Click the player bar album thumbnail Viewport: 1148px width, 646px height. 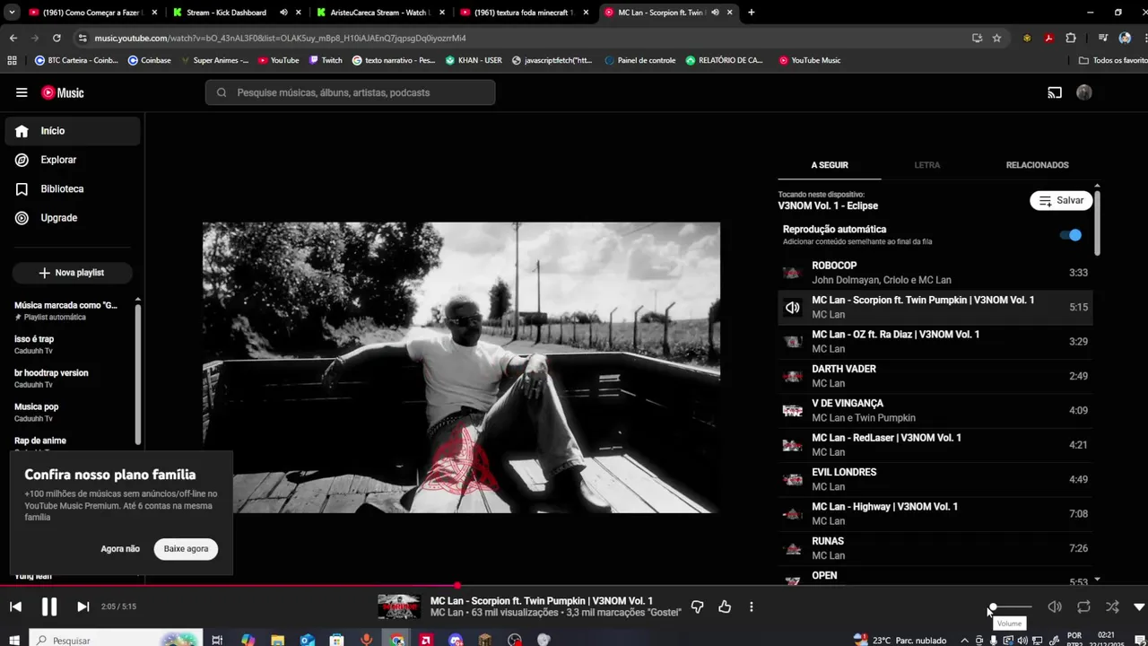click(398, 607)
